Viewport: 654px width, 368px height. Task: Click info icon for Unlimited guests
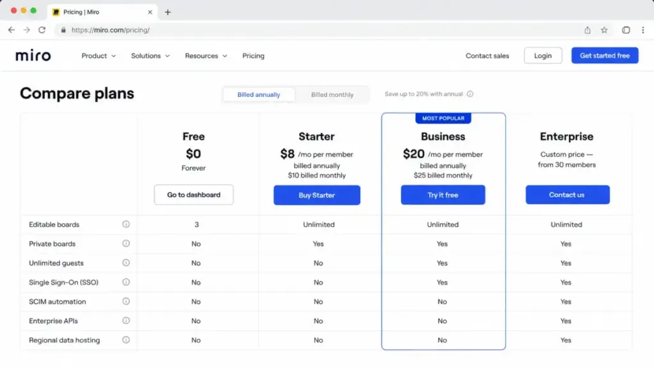click(x=126, y=263)
